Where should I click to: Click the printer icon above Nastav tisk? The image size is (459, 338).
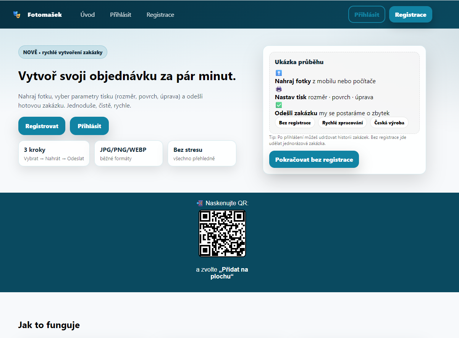[x=278, y=89]
